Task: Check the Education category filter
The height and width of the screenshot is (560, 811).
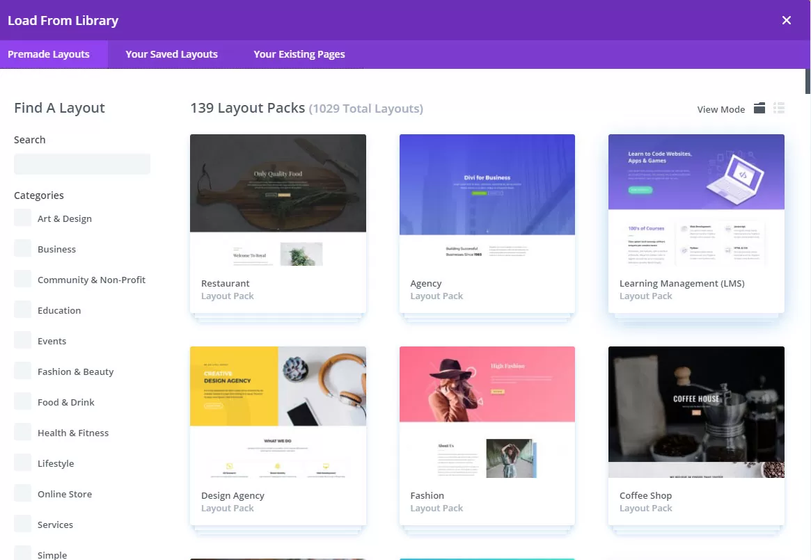Action: tap(22, 310)
